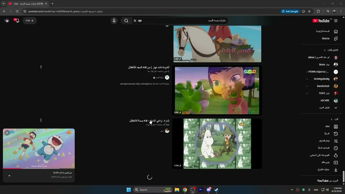Go back in the browser
Viewport: 345px width, 194px height.
point(4,11)
